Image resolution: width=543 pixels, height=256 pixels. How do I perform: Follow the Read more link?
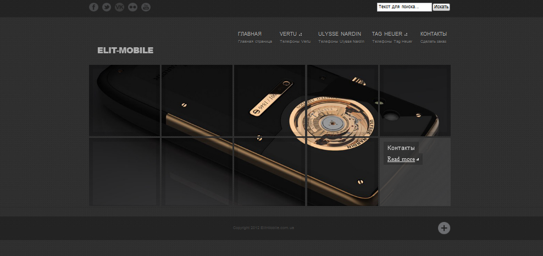pyautogui.click(x=401, y=159)
